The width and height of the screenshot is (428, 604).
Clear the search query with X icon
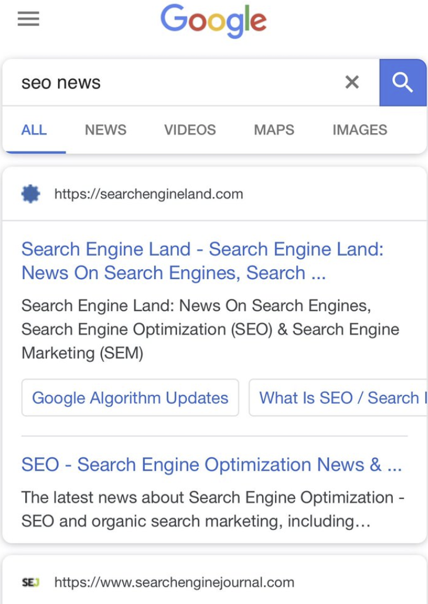[352, 82]
